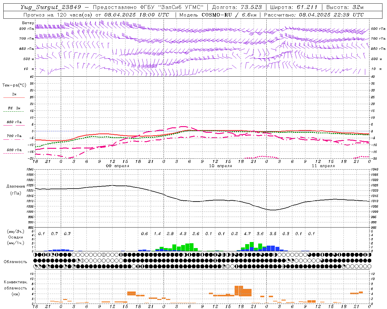The height and width of the screenshot is (309, 387).
Task: Click the Широта: 61.211 value
Action: [x=294, y=7]
